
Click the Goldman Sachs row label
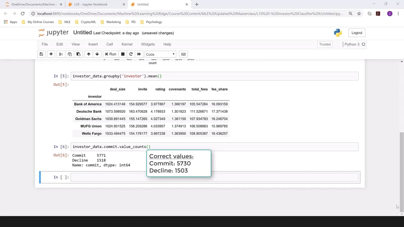88,119
